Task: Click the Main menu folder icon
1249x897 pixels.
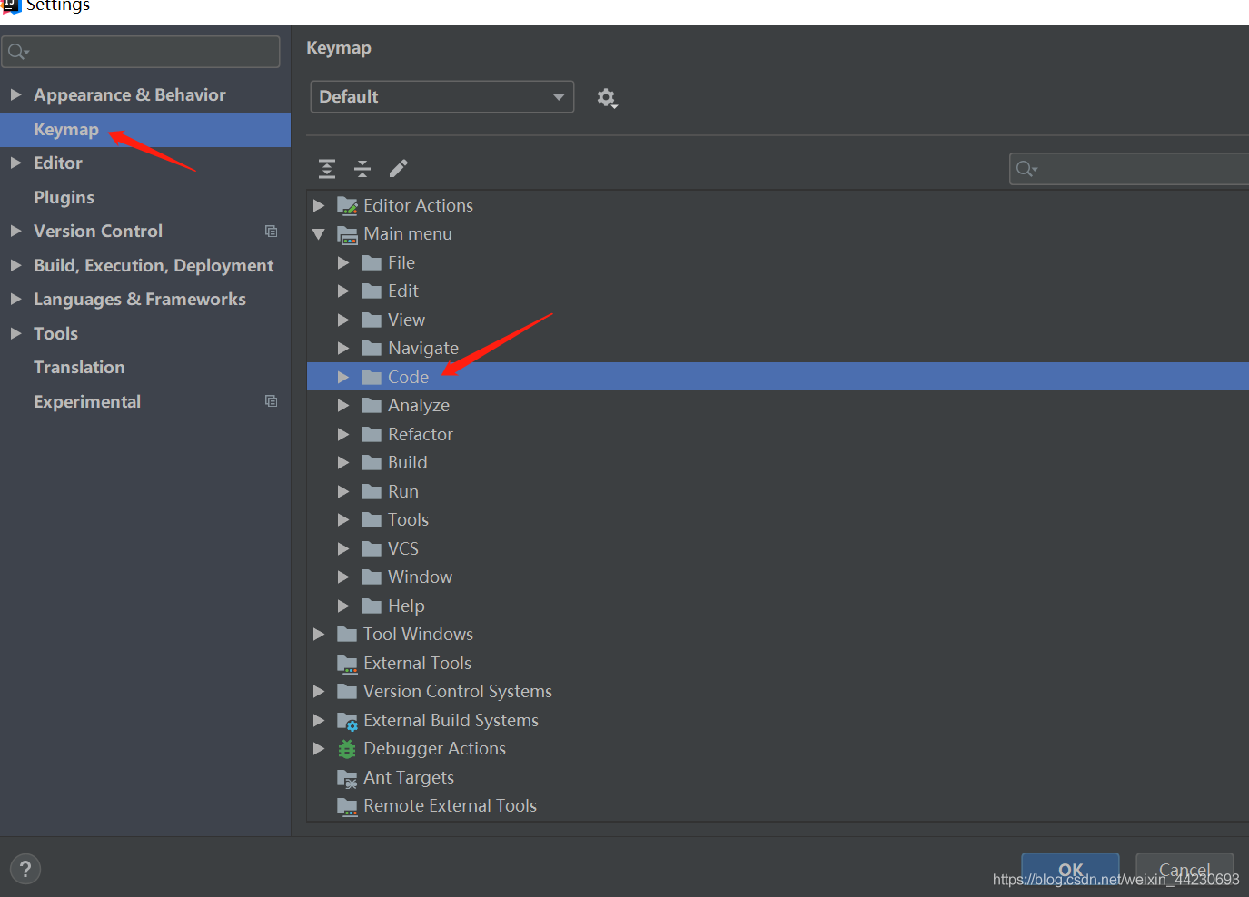Action: 347,234
